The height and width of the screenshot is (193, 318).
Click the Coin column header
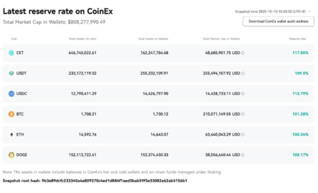coord(14,39)
